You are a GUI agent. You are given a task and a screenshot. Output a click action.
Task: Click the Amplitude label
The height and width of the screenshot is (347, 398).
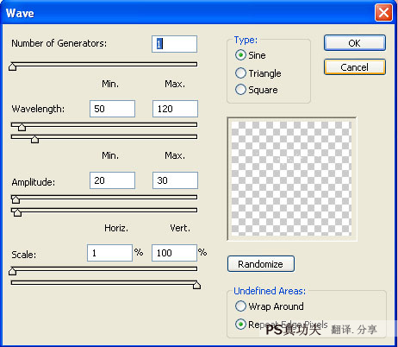click(x=34, y=182)
